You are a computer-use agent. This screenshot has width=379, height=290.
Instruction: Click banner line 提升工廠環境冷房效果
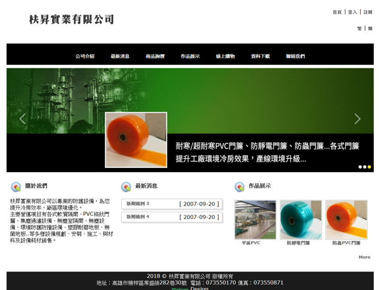(x=241, y=159)
